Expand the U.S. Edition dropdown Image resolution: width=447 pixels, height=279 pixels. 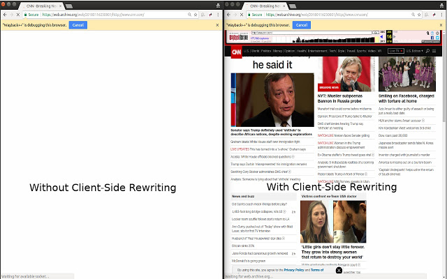414,51
